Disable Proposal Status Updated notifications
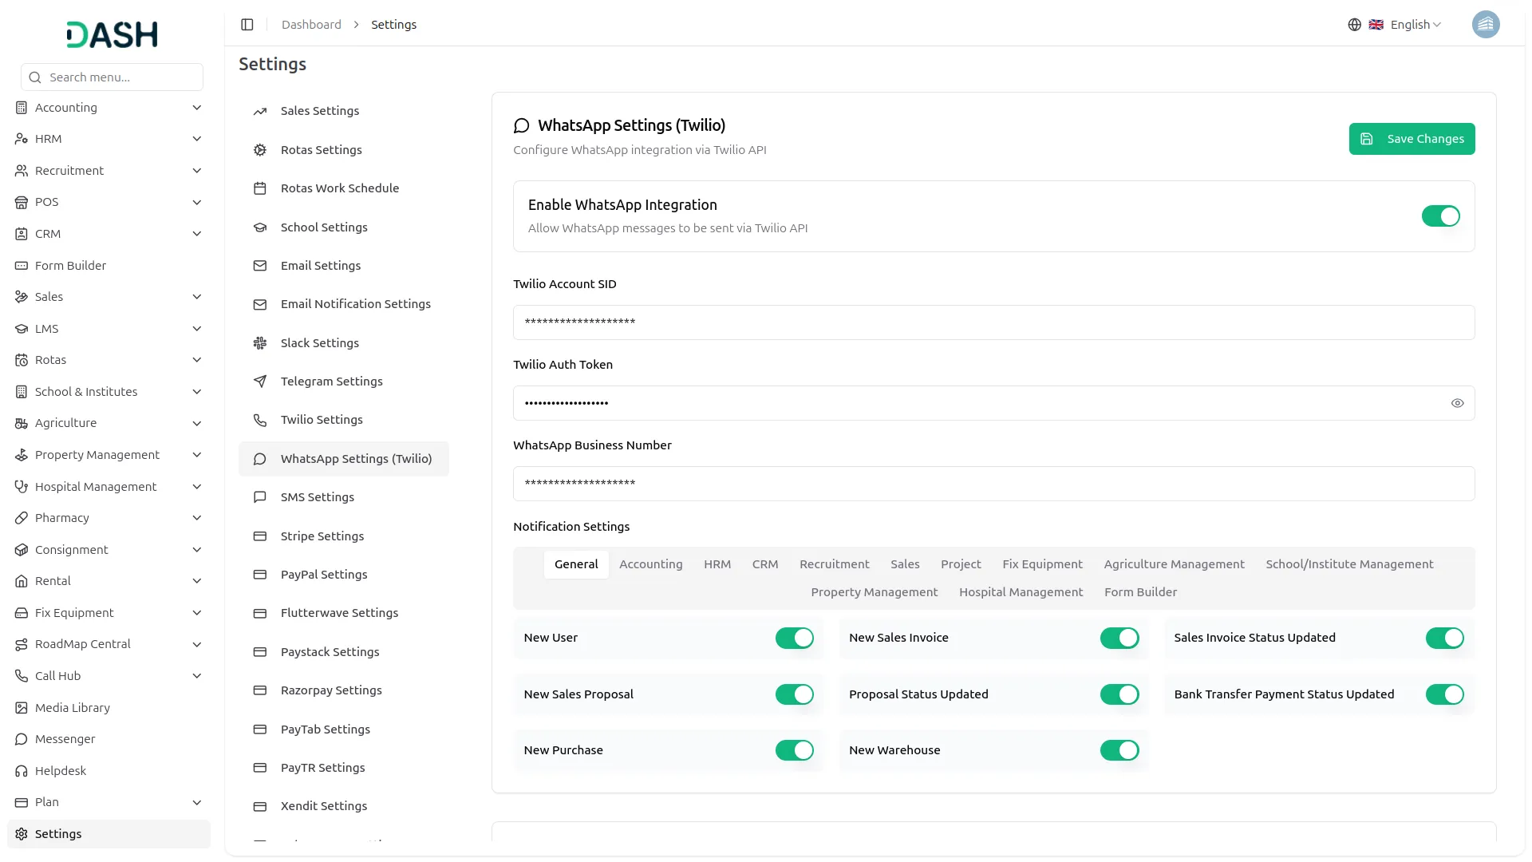 pos(1119,694)
